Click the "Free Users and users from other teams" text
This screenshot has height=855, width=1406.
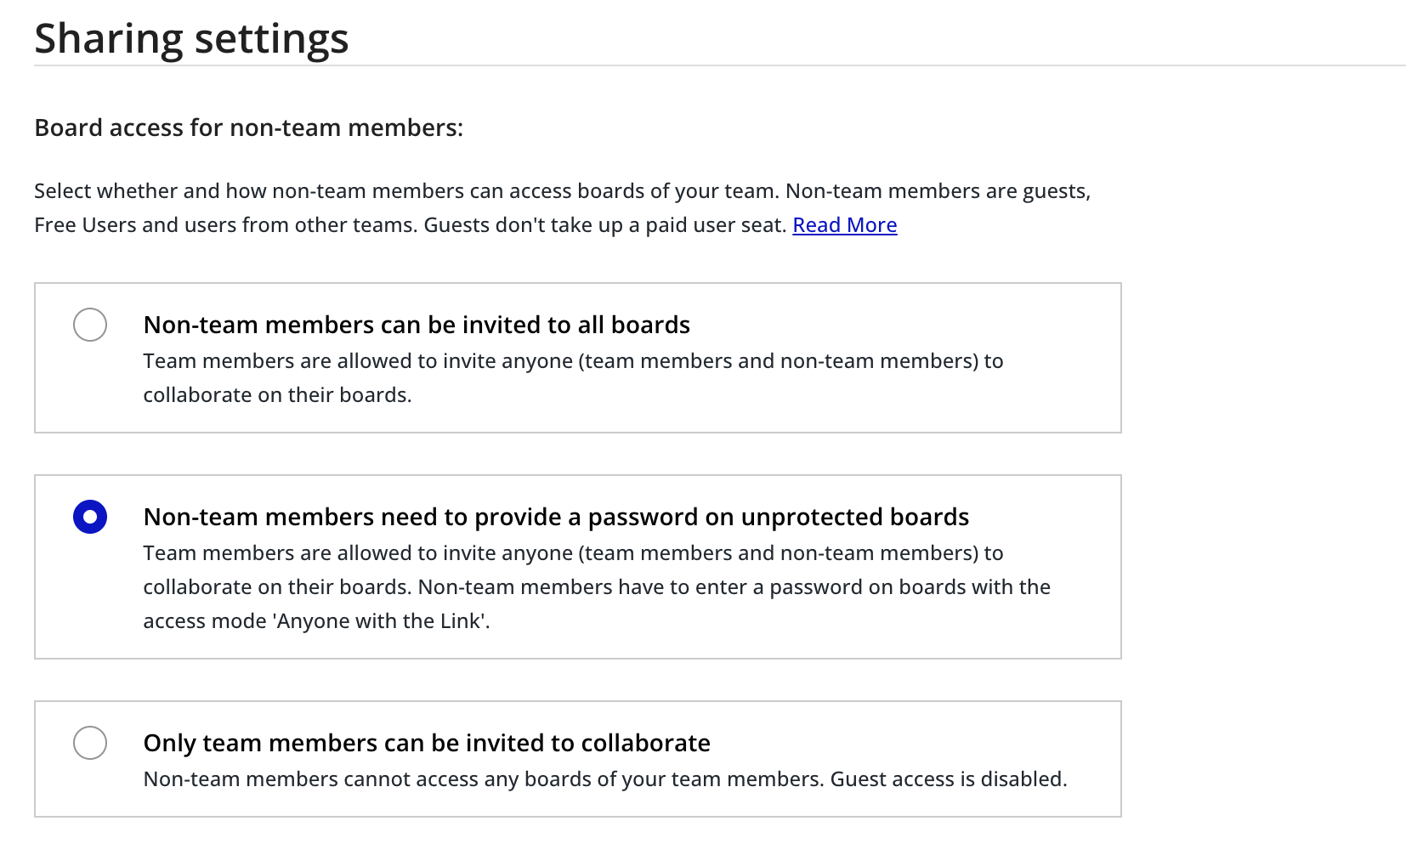click(x=226, y=225)
